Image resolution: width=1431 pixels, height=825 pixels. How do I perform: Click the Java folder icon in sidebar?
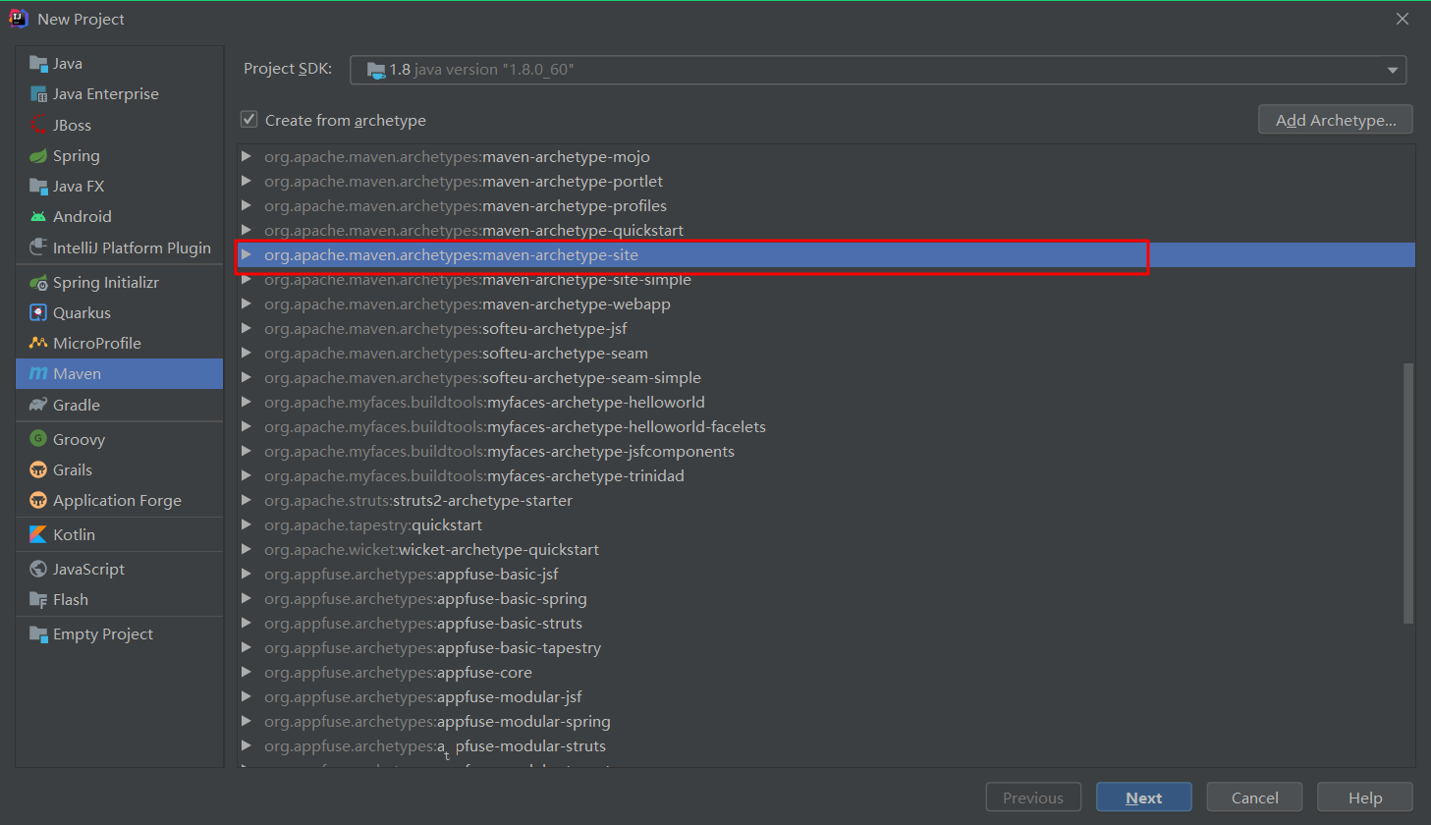38,64
